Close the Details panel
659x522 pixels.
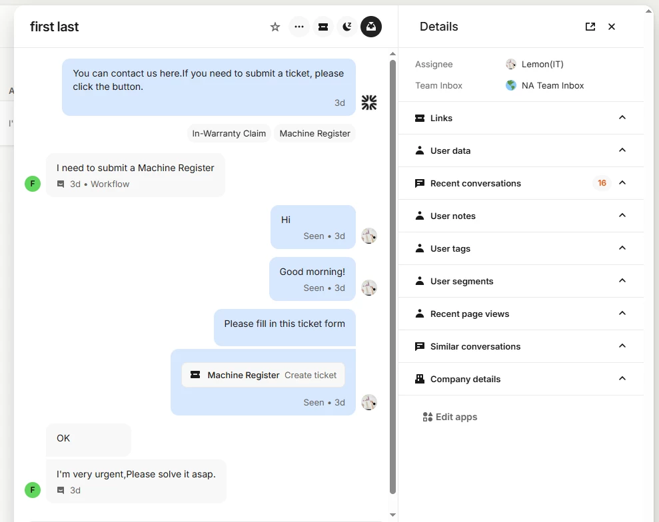(612, 27)
